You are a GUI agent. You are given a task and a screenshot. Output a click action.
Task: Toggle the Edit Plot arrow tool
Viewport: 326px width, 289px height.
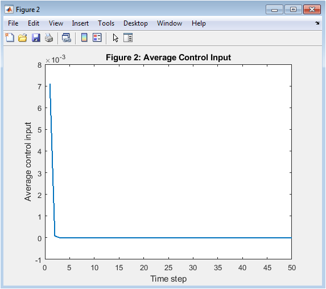point(115,38)
